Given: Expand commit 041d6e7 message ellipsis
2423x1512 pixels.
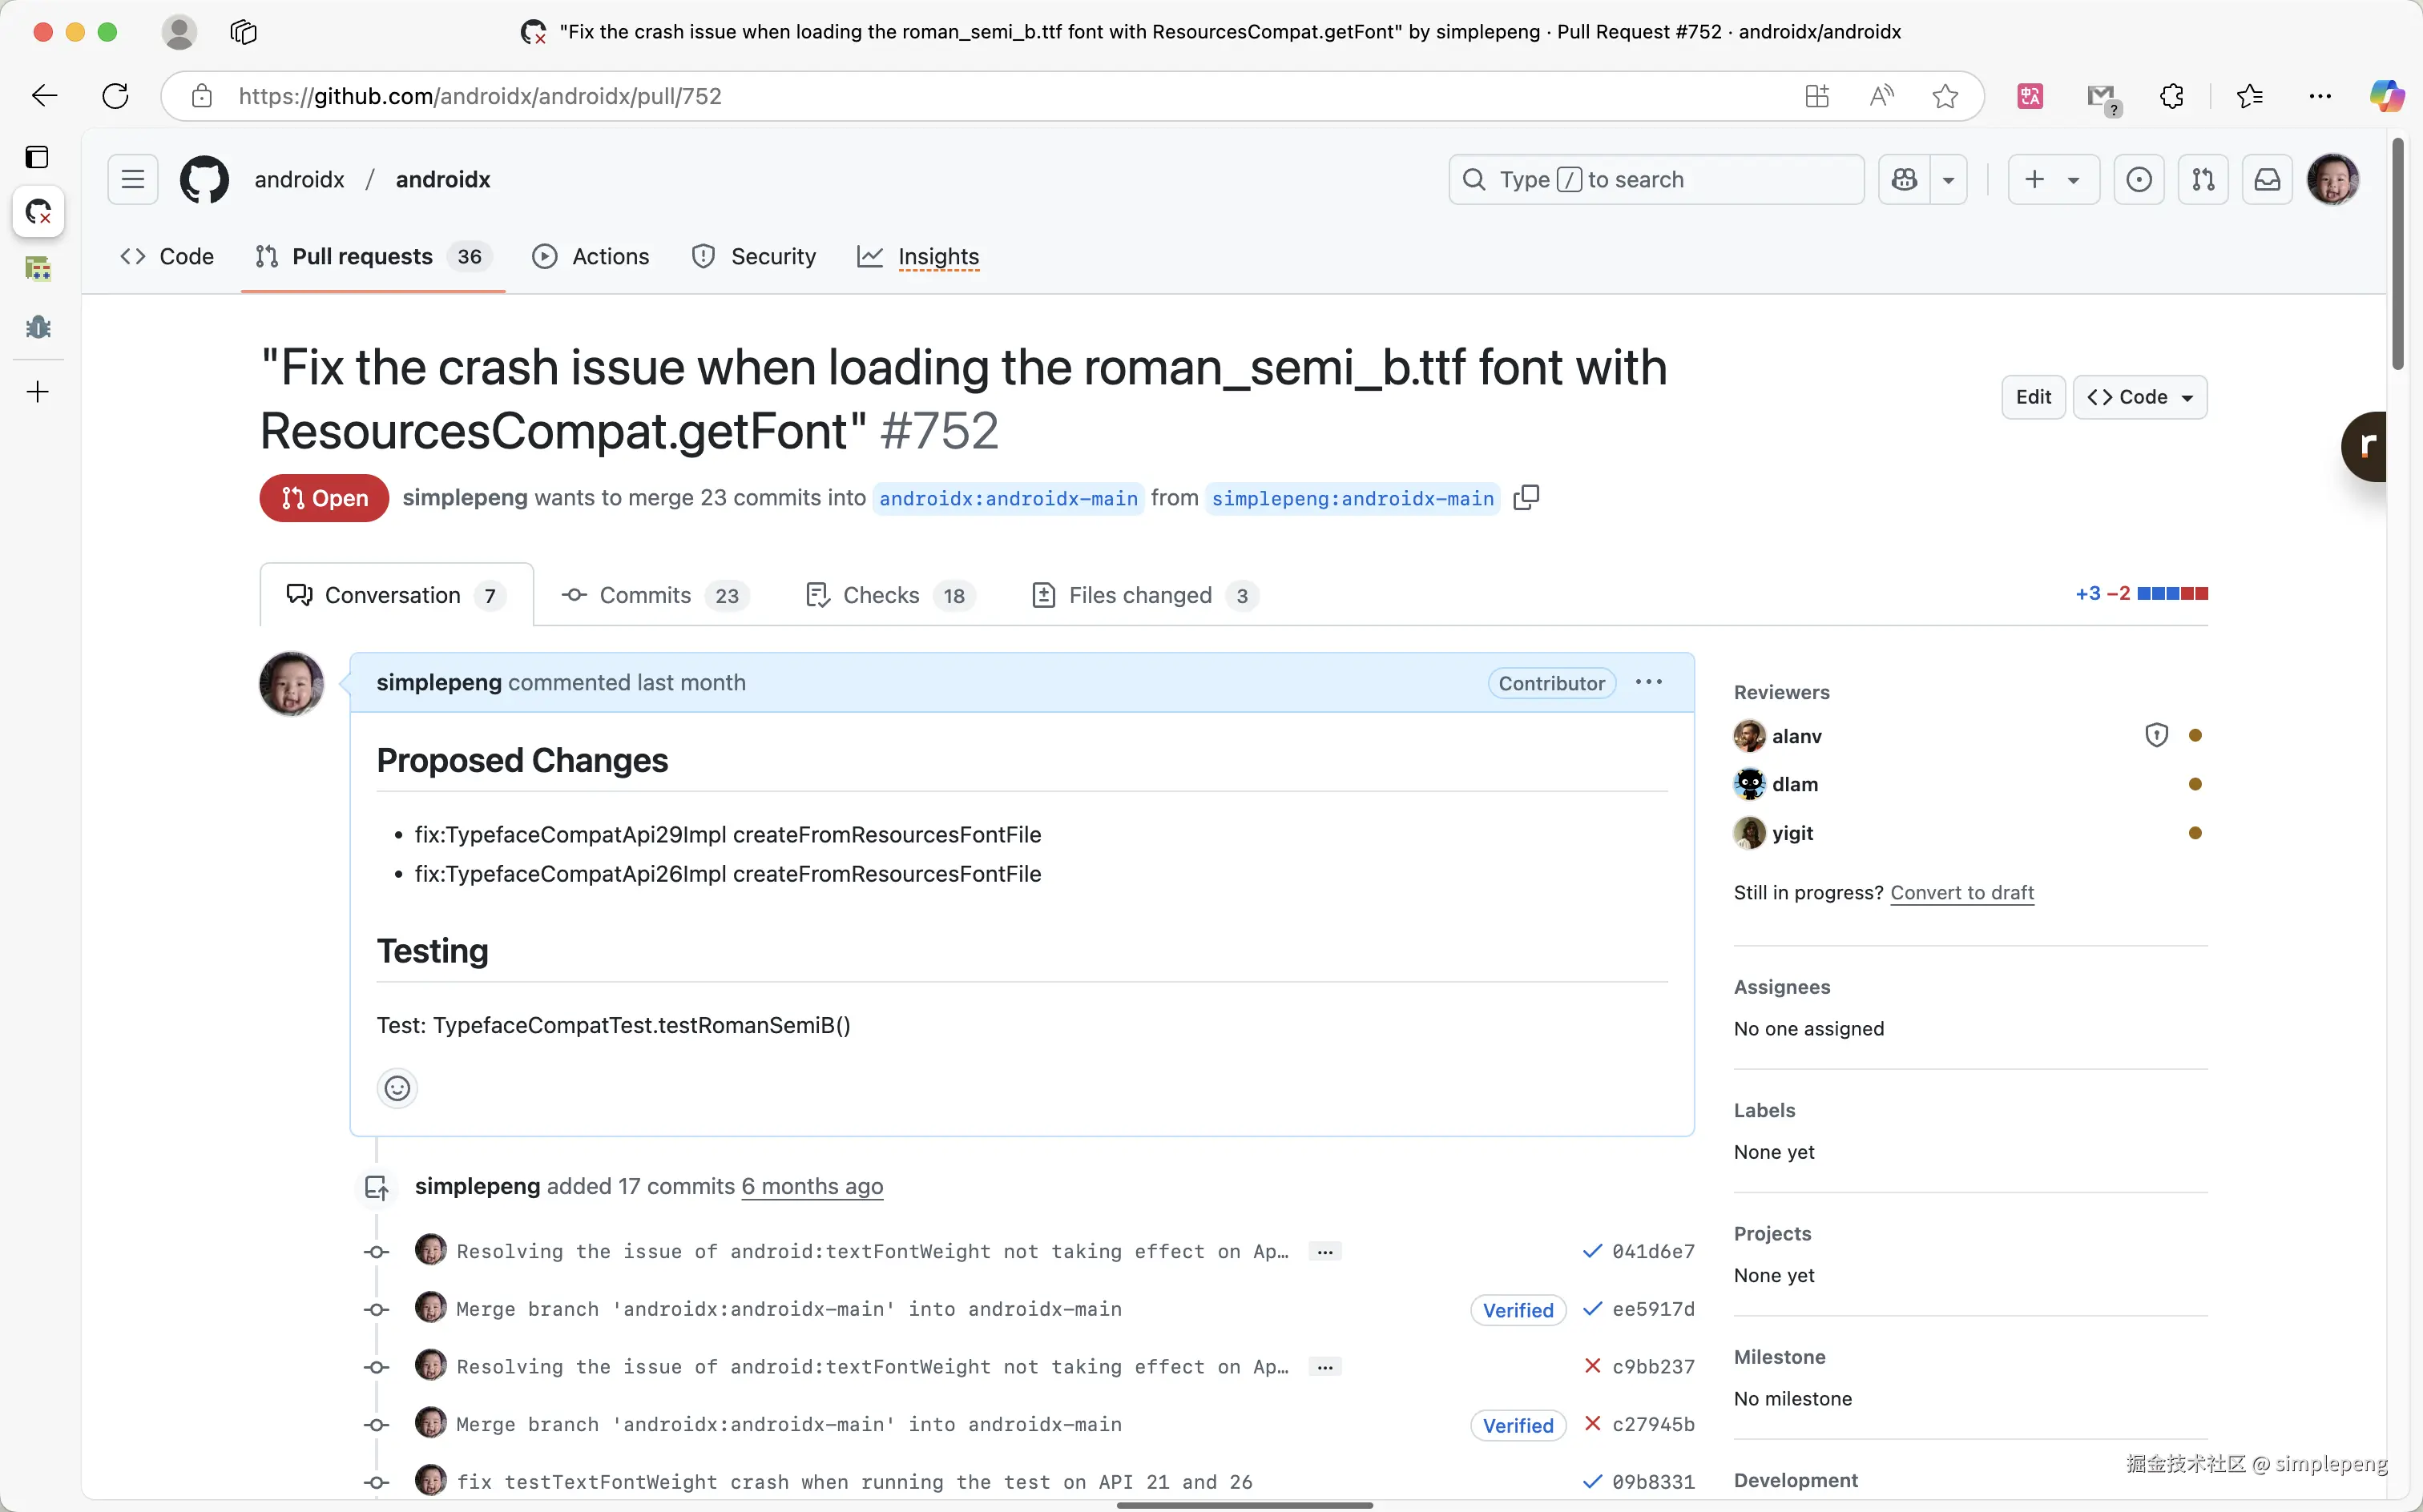Looking at the screenshot, I should 1324,1252.
